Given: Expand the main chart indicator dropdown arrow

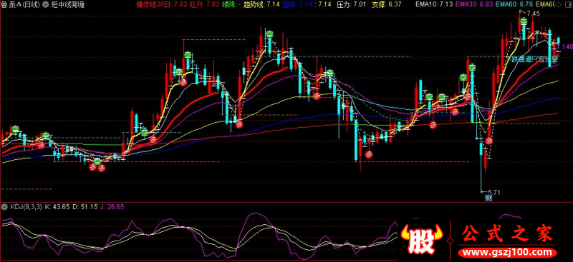Looking at the screenshot, I should click(45, 5).
